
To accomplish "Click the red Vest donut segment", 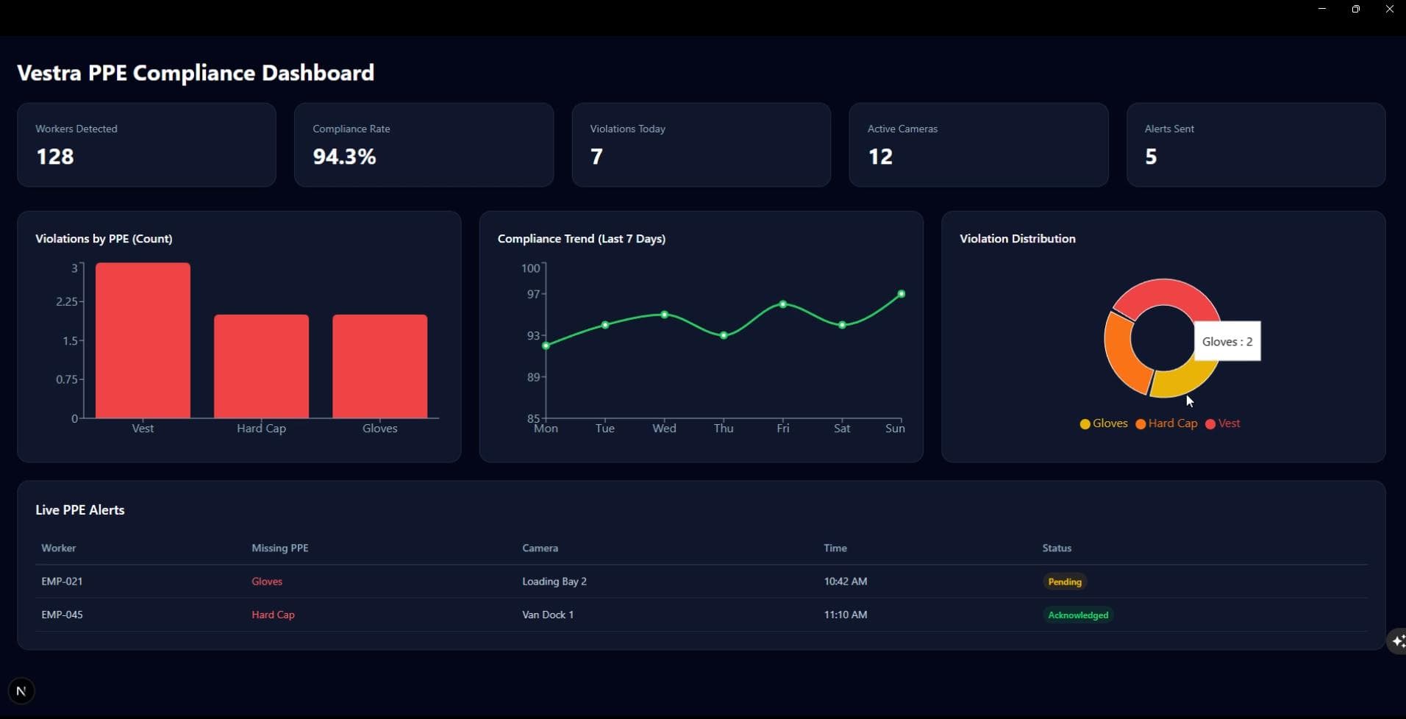I will click(x=1166, y=292).
